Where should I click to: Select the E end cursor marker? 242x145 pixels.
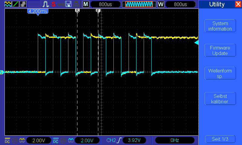98,11
